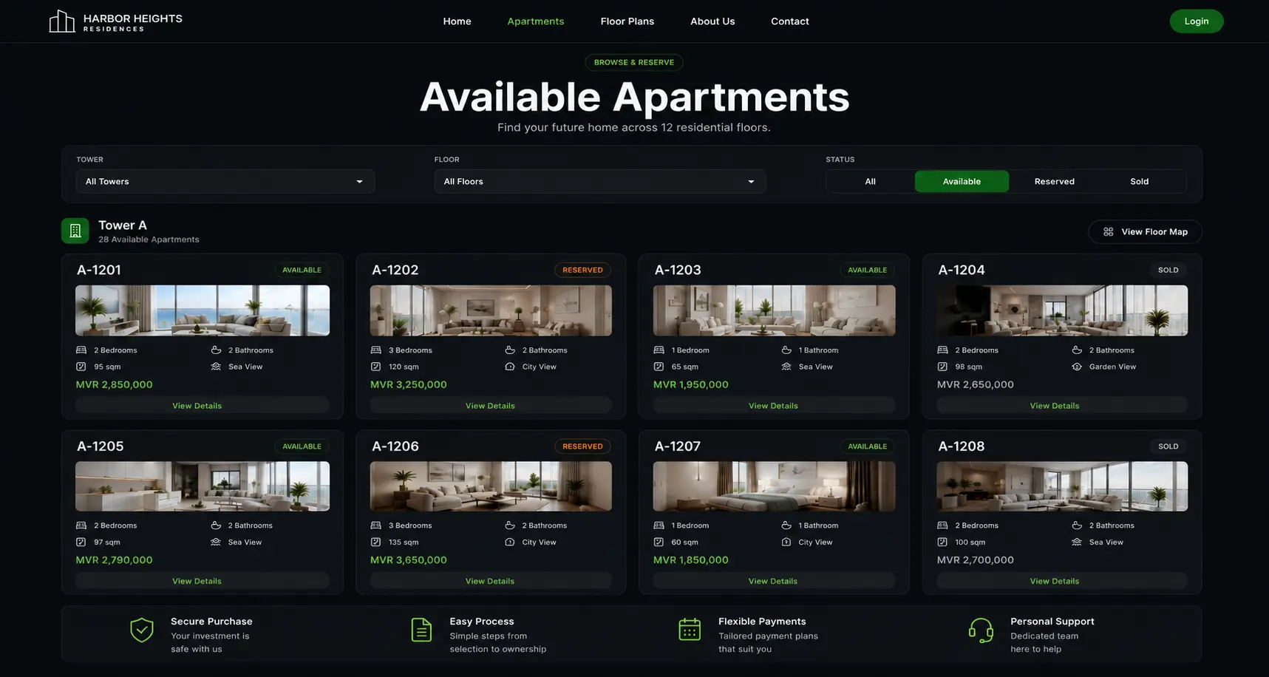Open the All Floors dropdown

pos(600,182)
